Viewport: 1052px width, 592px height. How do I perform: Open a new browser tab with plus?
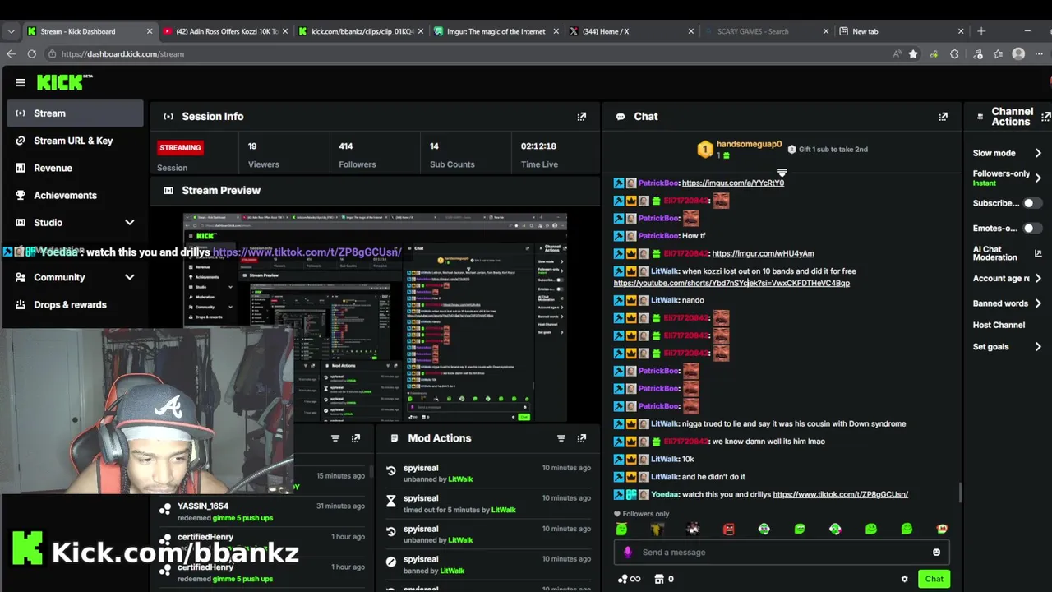pos(980,31)
